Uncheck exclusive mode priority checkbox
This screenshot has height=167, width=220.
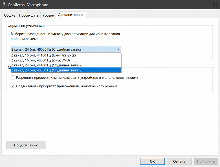click(x=13, y=86)
